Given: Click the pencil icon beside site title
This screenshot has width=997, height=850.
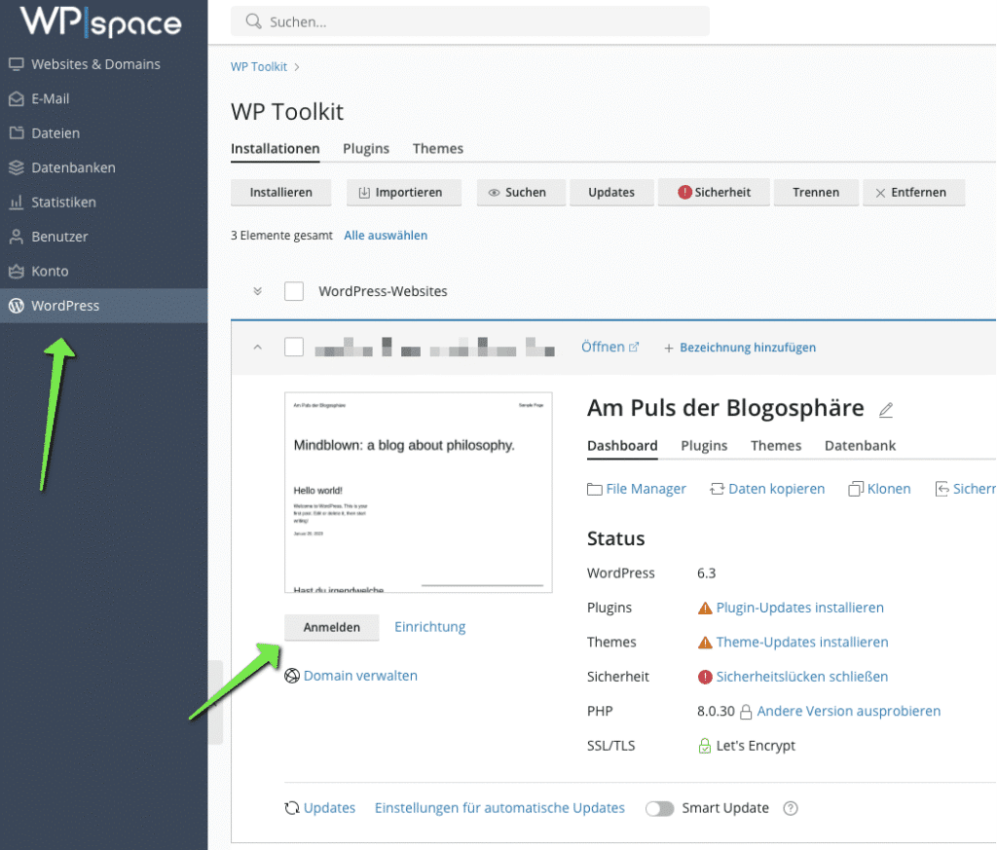Looking at the screenshot, I should (x=886, y=410).
